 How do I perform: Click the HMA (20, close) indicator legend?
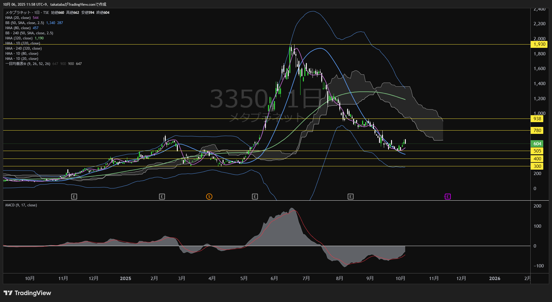(x=18, y=18)
